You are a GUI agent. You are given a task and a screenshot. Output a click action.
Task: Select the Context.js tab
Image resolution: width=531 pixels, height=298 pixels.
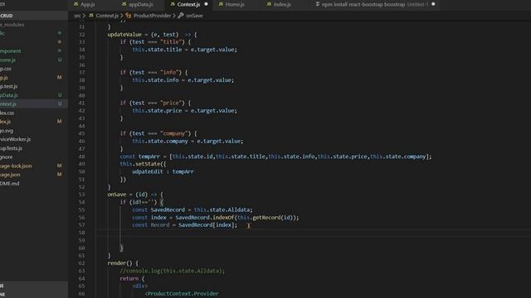[x=188, y=4]
